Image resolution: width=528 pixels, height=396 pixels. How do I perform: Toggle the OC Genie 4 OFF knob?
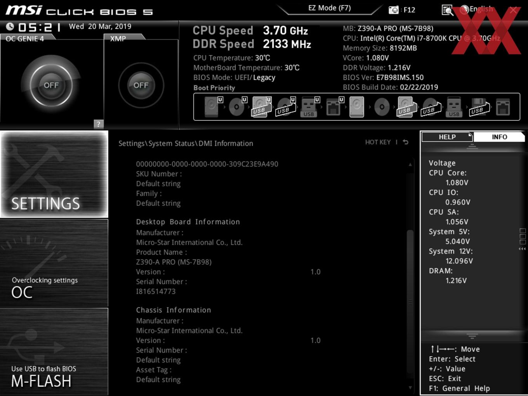pyautogui.click(x=51, y=85)
